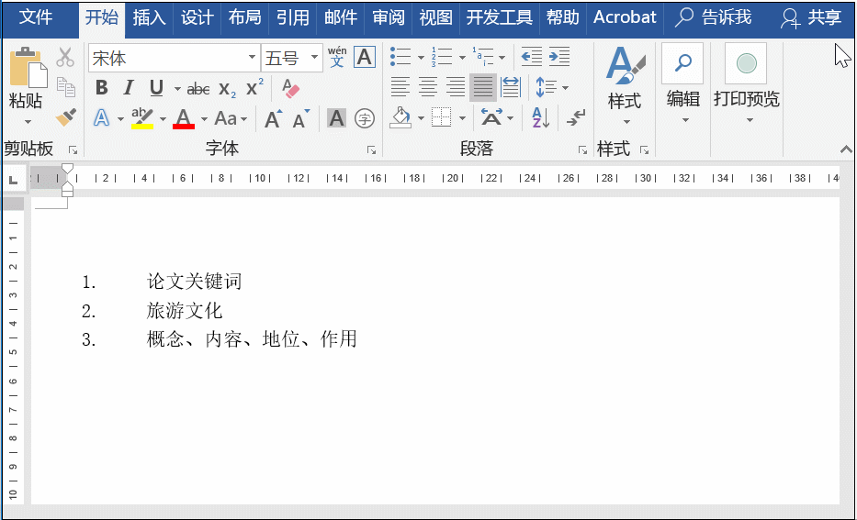857x520 pixels.
Task: Toggle superscript formatting
Action: (x=254, y=87)
